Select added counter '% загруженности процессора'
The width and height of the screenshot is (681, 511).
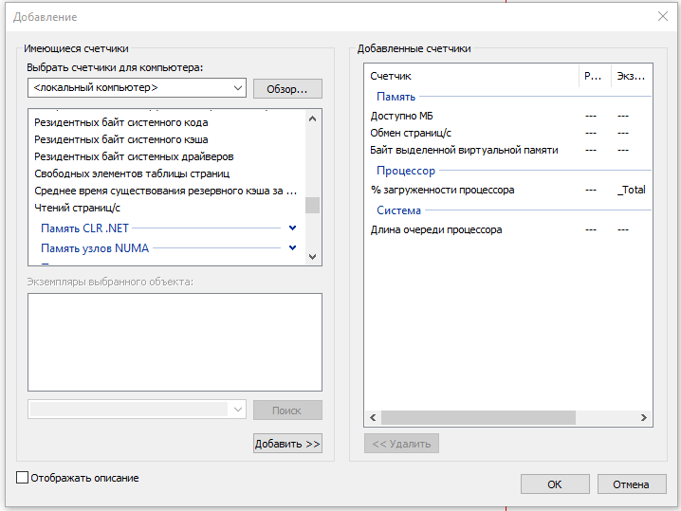point(442,190)
